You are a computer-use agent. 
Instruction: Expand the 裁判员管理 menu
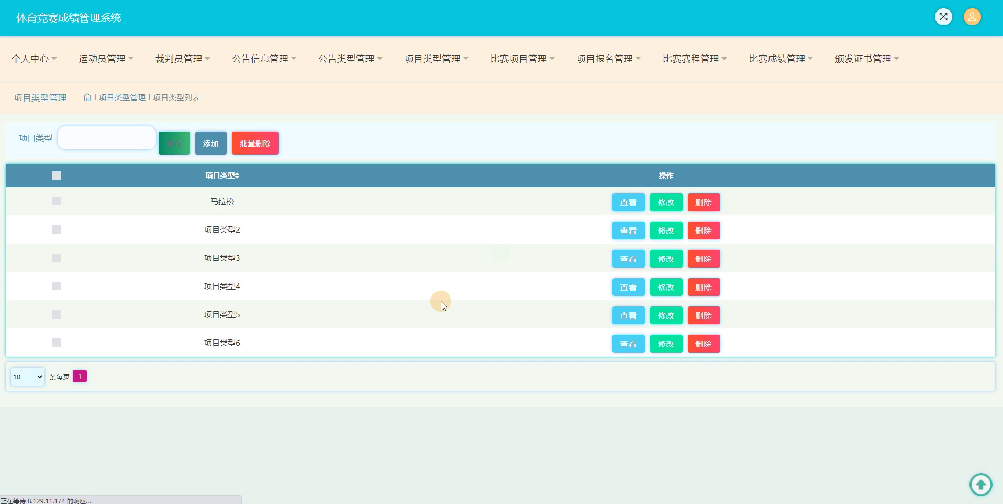183,59
